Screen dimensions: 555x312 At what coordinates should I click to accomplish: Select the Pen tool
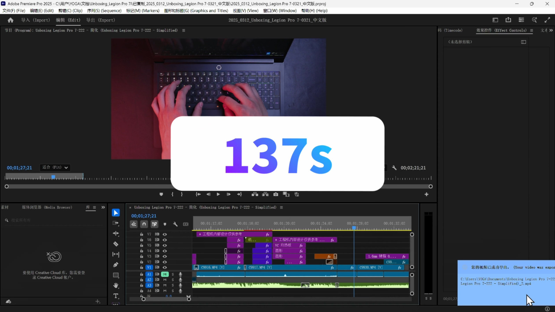(116, 265)
